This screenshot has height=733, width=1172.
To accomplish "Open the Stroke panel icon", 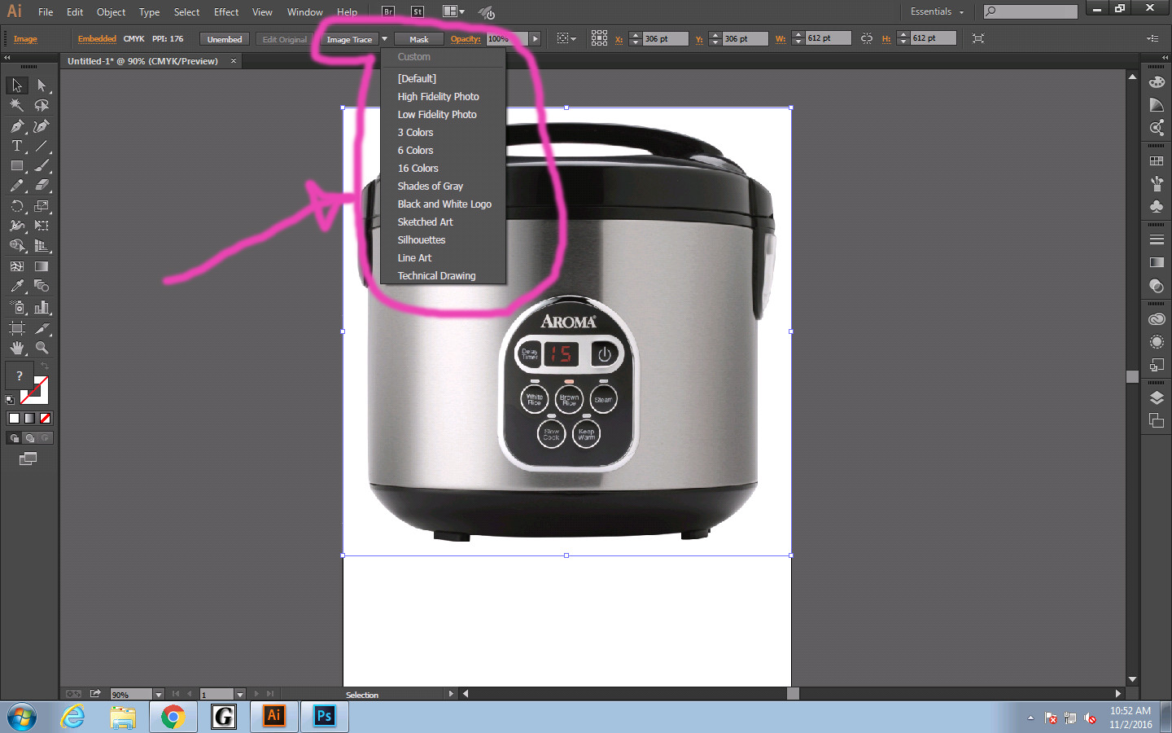I will [1157, 240].
